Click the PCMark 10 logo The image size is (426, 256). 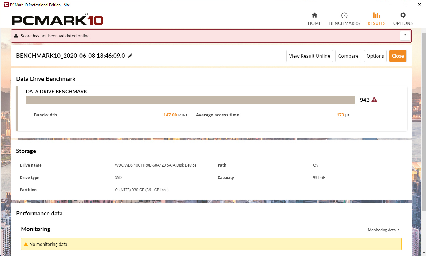57,19
